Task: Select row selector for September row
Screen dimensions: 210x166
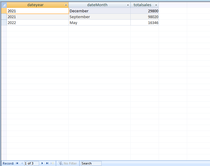Action: pyautogui.click(x=4, y=17)
